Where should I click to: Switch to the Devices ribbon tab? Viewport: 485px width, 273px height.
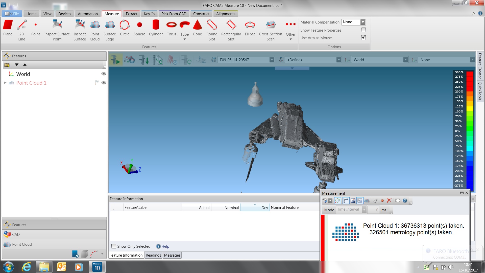click(65, 14)
